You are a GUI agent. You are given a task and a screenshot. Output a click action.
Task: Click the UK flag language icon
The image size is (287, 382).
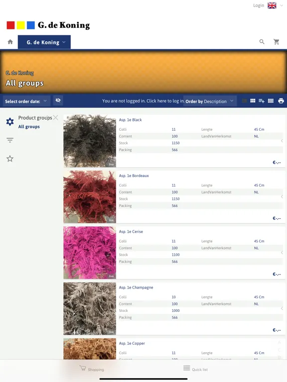[272, 5]
